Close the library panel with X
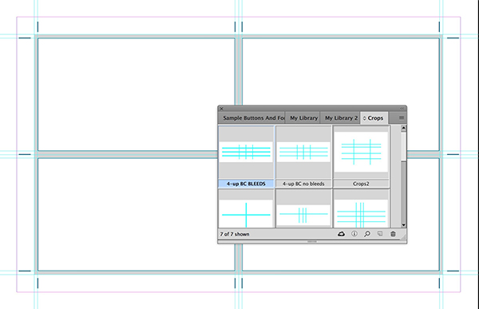479x309 pixels. click(221, 109)
